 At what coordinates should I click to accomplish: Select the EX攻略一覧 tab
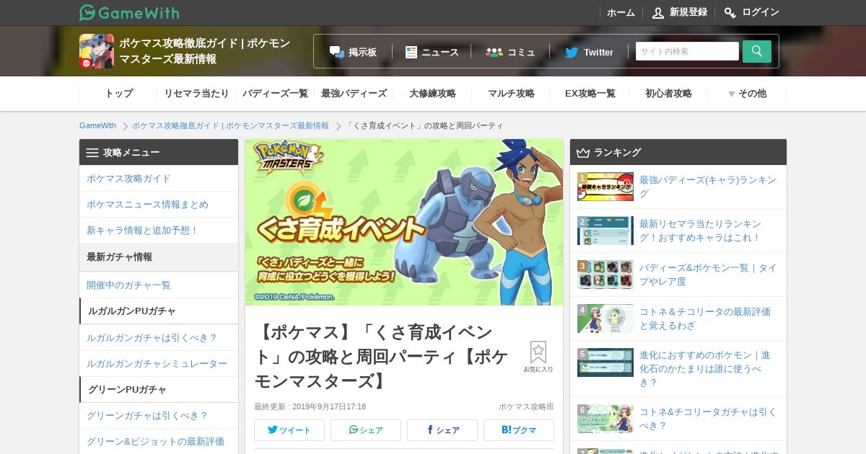[590, 94]
